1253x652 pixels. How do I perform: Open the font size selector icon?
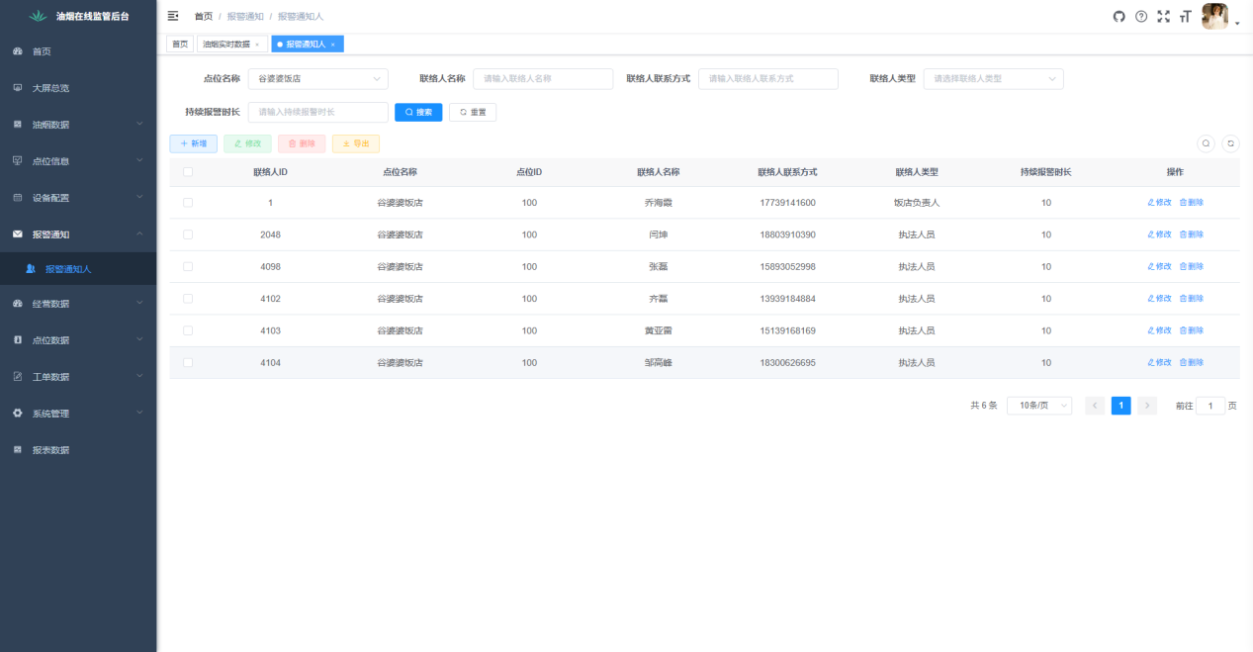tap(1185, 16)
